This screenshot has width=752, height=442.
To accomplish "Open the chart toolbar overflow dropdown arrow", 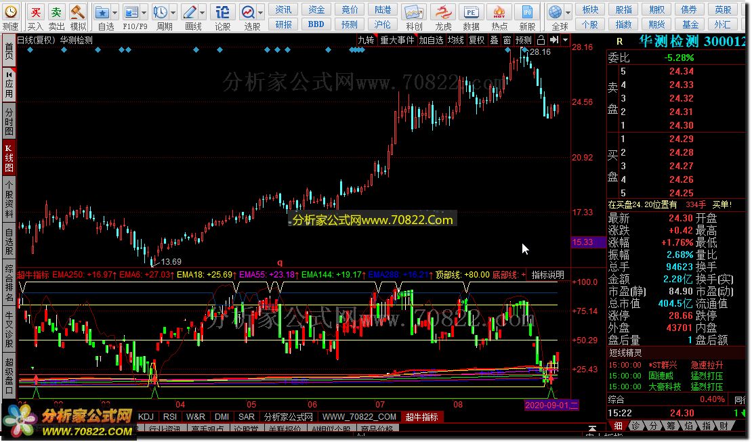I will [566, 40].
